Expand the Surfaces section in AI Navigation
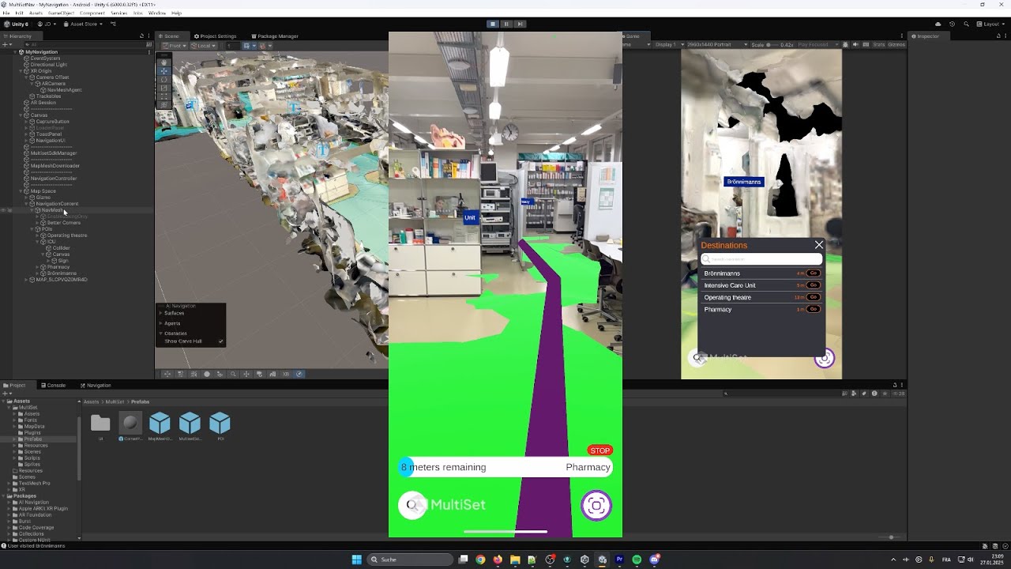Viewport: 1011px width, 569px height. point(161,313)
